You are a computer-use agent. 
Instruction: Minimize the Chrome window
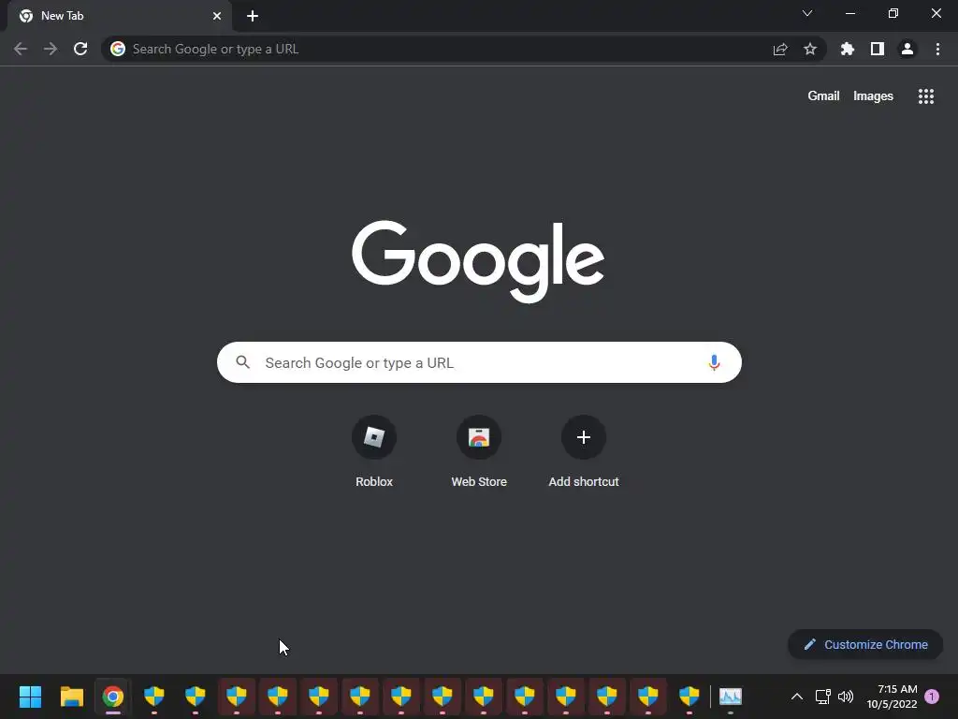point(849,13)
